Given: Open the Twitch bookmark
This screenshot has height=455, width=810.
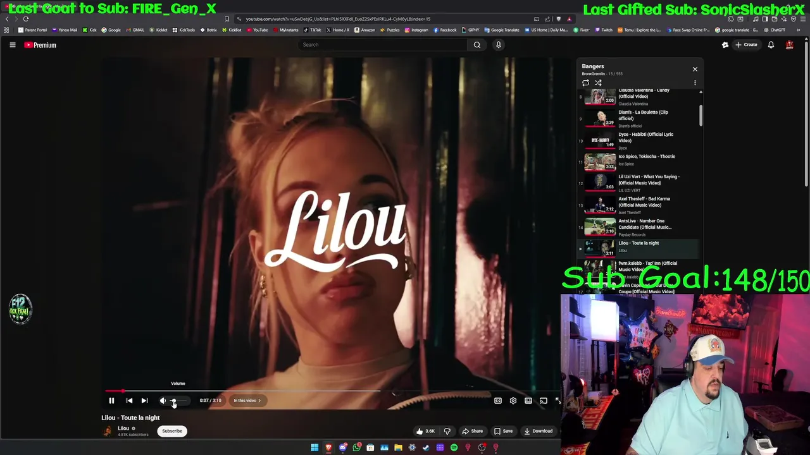Looking at the screenshot, I should [604, 30].
